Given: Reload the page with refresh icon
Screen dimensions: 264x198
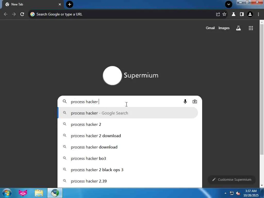Looking at the screenshot, I should point(22,14).
